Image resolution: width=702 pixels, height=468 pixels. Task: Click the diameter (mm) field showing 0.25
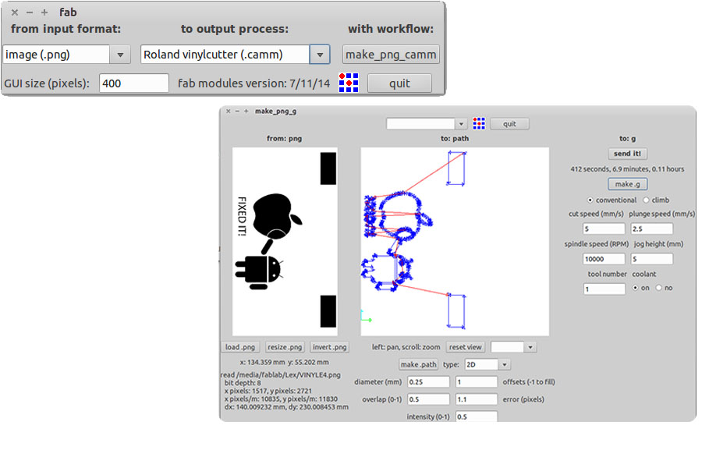[428, 382]
